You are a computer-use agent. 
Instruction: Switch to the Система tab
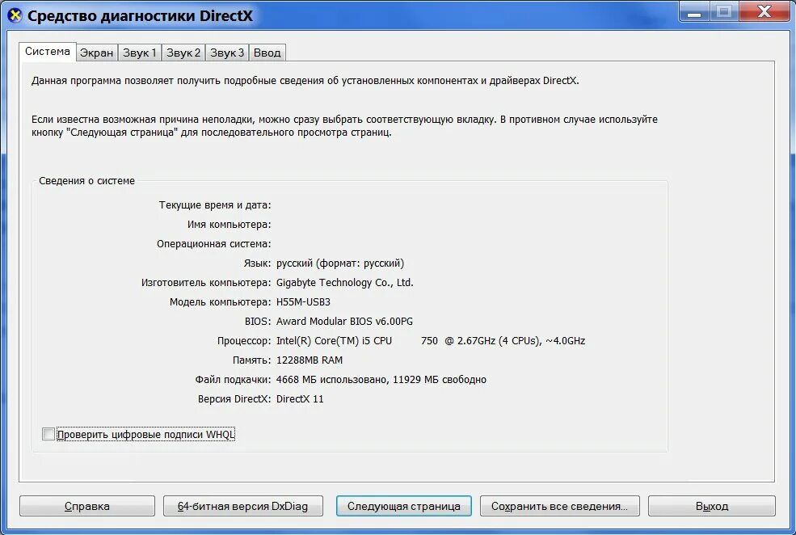click(x=47, y=51)
